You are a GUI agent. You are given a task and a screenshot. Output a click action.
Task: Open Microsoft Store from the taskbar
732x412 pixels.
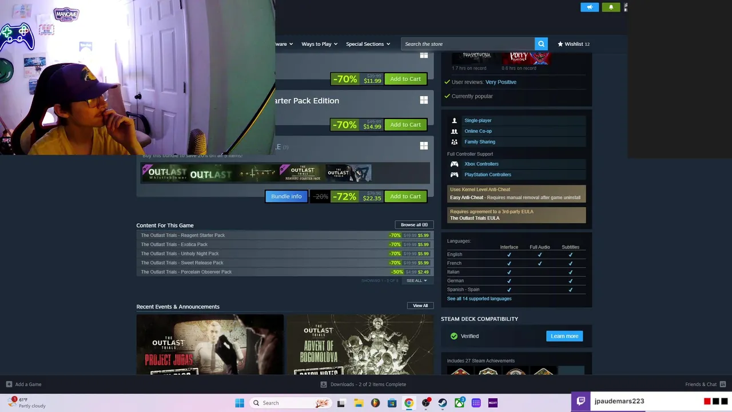tap(392, 403)
